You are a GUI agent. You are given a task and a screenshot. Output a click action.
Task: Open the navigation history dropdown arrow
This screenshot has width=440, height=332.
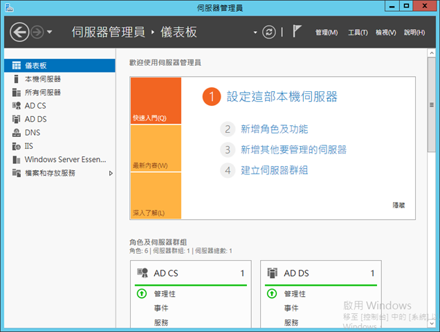click(x=49, y=32)
